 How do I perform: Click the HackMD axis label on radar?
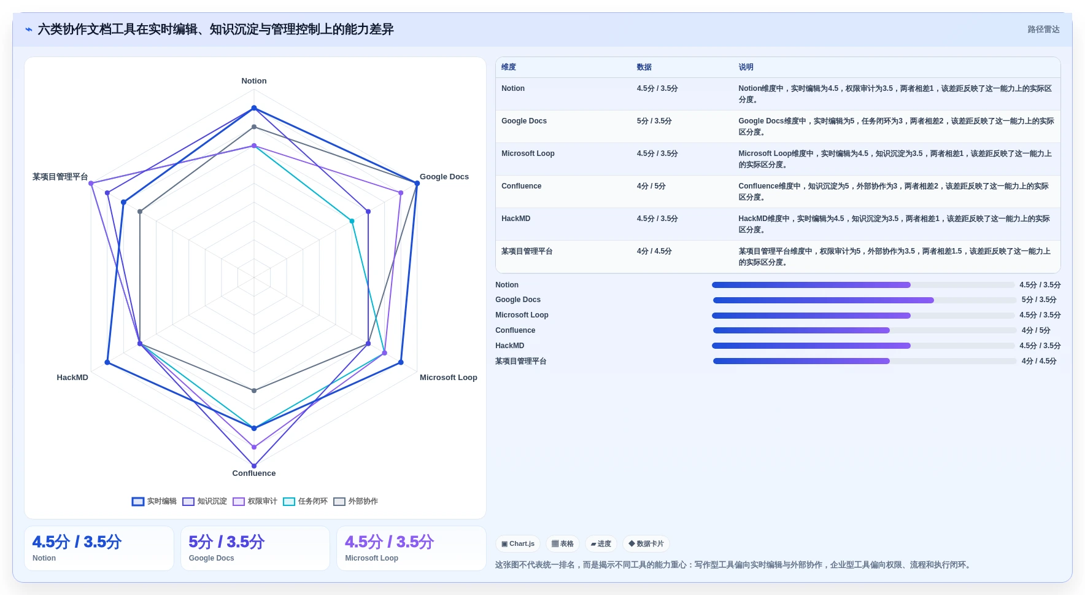[x=72, y=378]
